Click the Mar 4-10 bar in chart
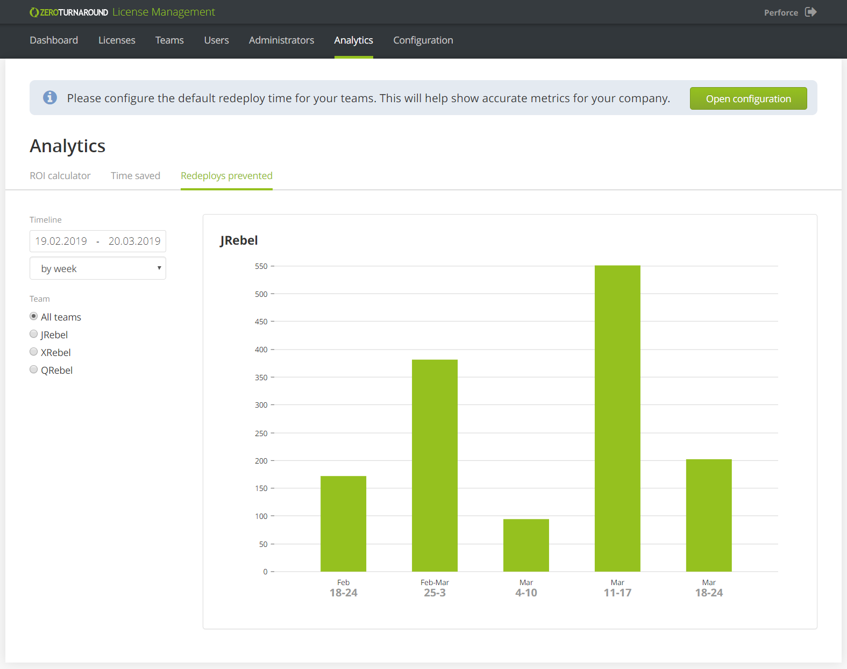847x669 pixels. tap(526, 545)
